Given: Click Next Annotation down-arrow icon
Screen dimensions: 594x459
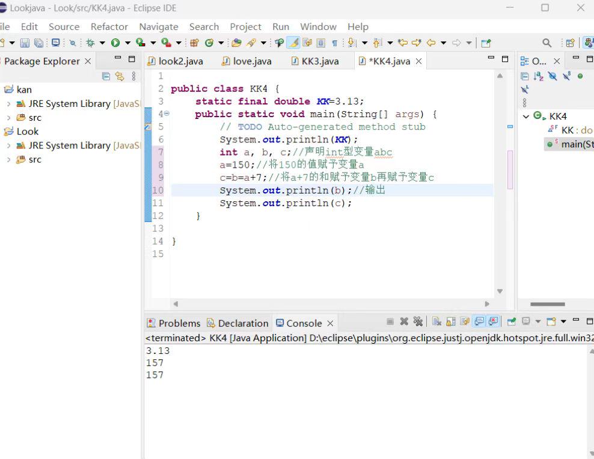Looking at the screenshot, I should click(352, 43).
